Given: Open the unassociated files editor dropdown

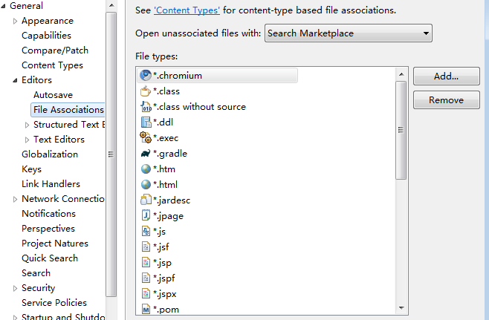Looking at the screenshot, I should [x=349, y=33].
